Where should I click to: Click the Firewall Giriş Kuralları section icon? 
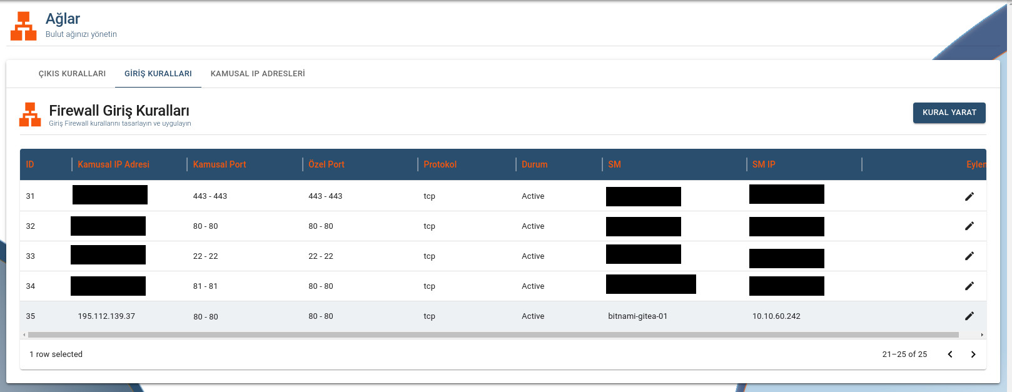pyautogui.click(x=30, y=114)
